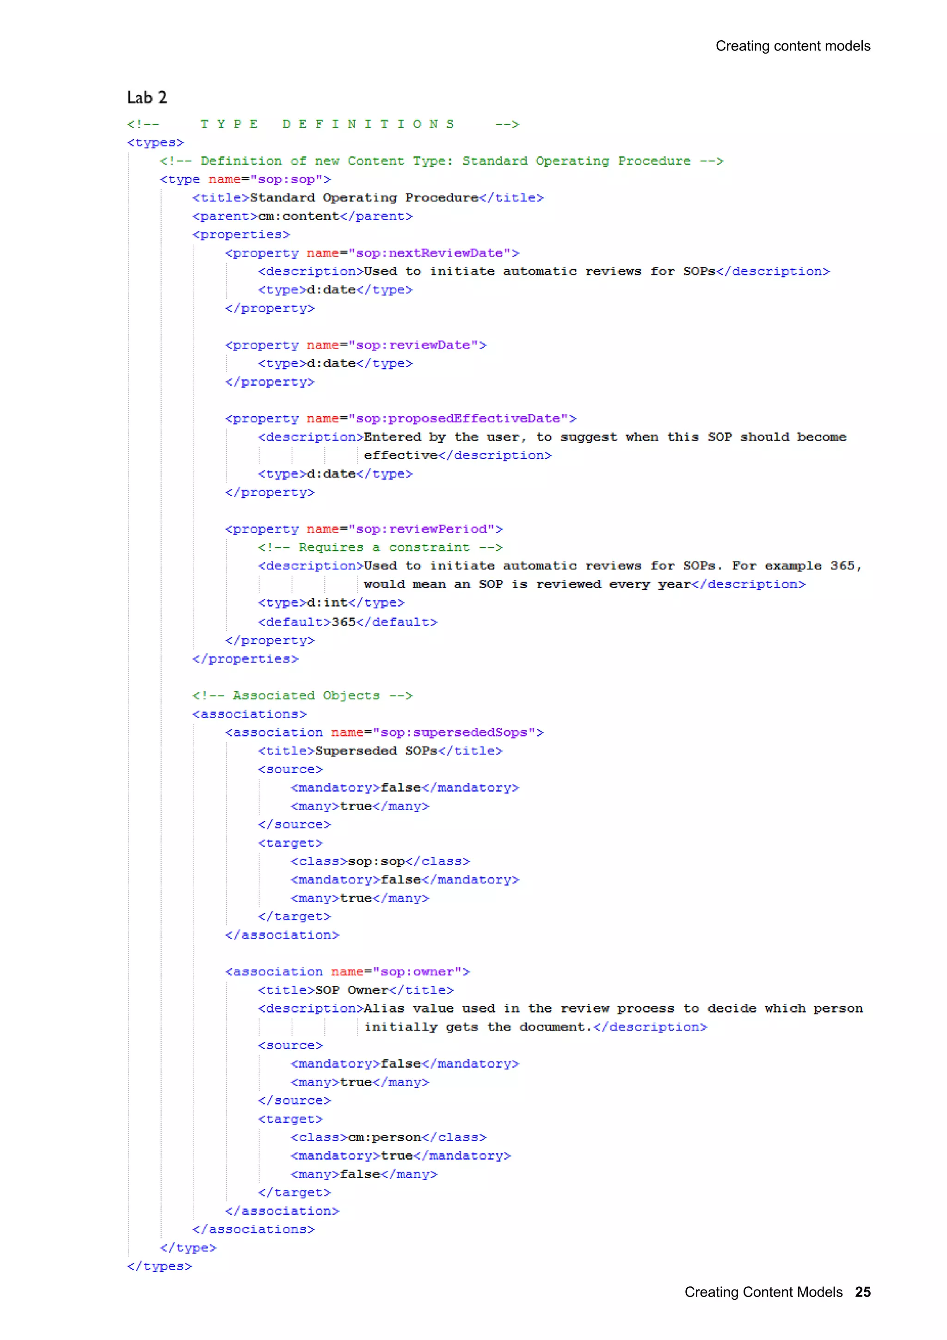Click the sop:proposedEffectiveDate property name
The height and width of the screenshot is (1340, 947).
[458, 418]
